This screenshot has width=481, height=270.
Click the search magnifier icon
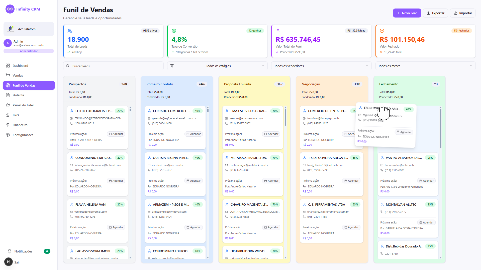68,66
